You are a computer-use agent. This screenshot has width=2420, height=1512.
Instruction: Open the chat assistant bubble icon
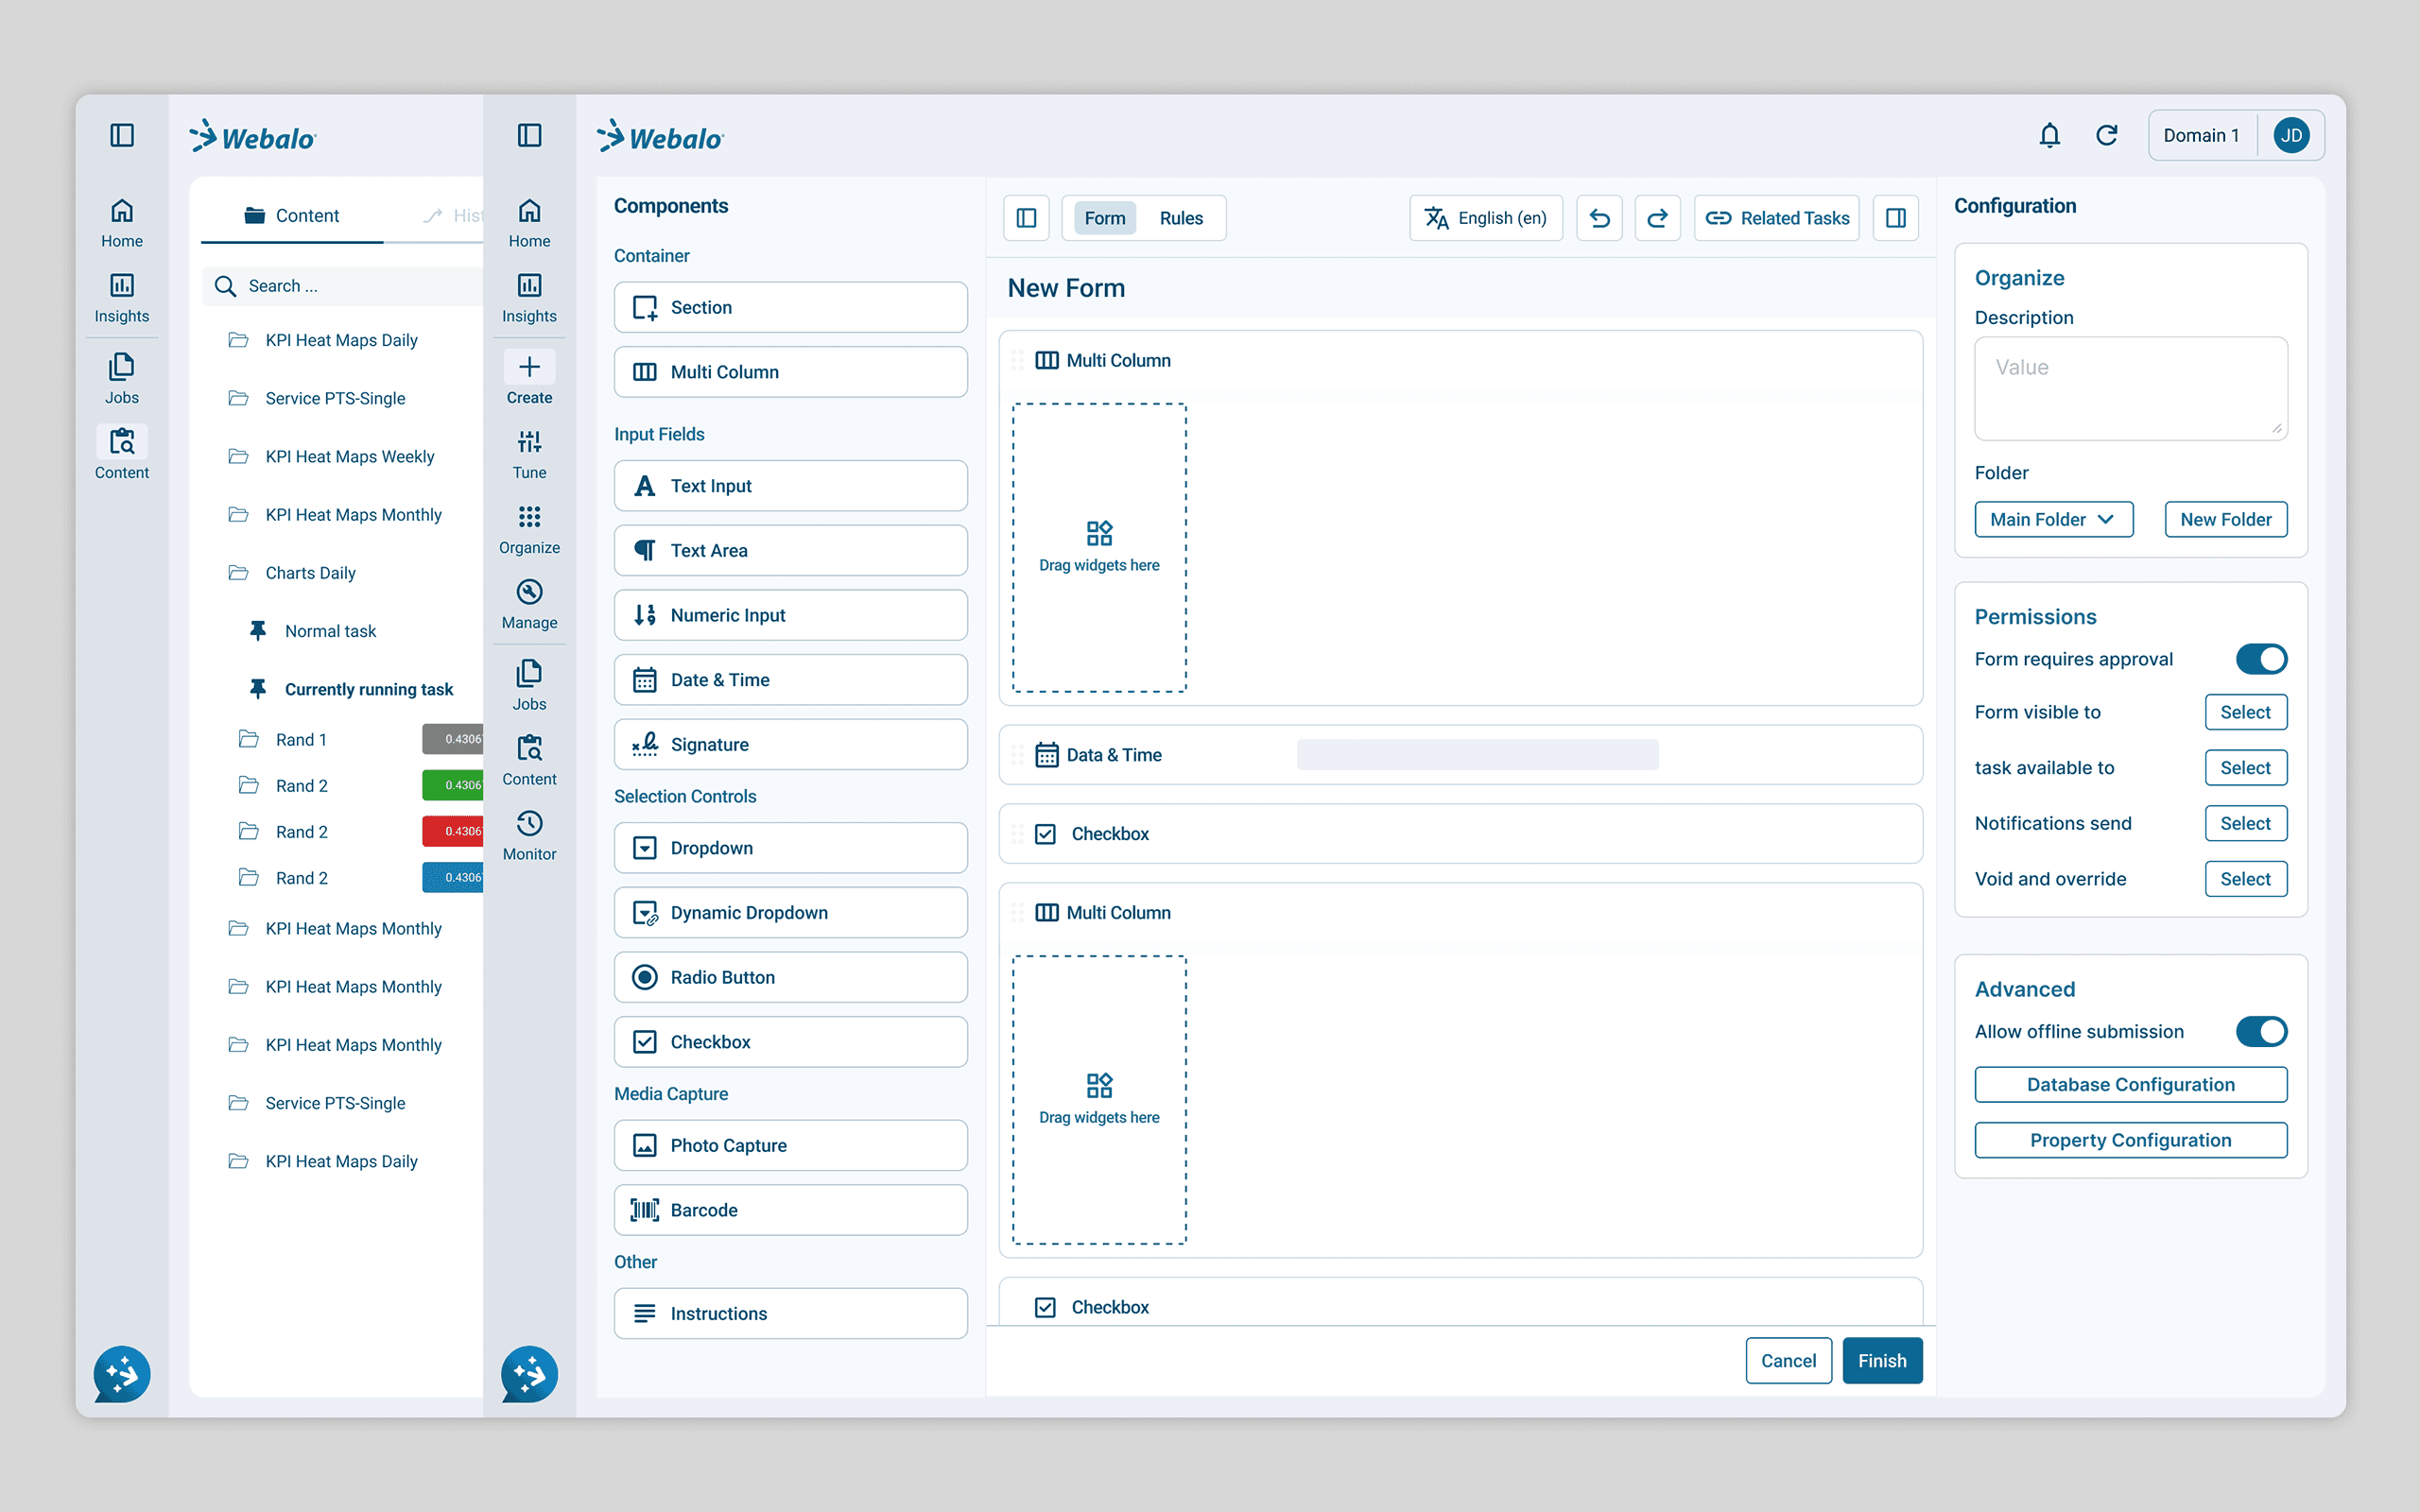coord(529,1373)
